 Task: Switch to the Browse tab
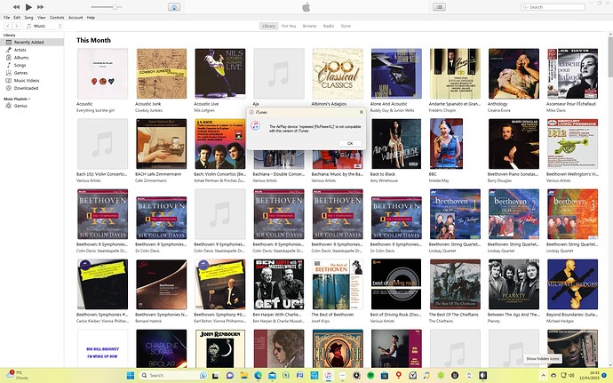coord(309,27)
